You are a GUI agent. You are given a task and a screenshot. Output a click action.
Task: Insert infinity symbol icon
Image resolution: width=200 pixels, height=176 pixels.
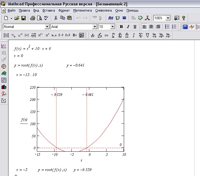click(106, 35)
